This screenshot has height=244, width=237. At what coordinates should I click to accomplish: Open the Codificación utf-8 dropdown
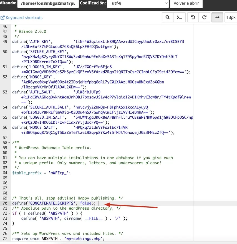(x=138, y=3)
